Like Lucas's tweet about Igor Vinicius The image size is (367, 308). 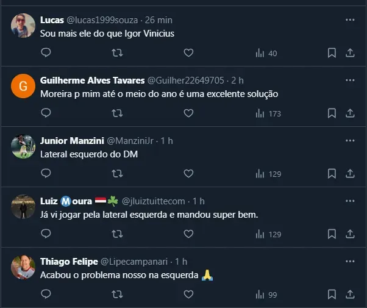(188, 53)
